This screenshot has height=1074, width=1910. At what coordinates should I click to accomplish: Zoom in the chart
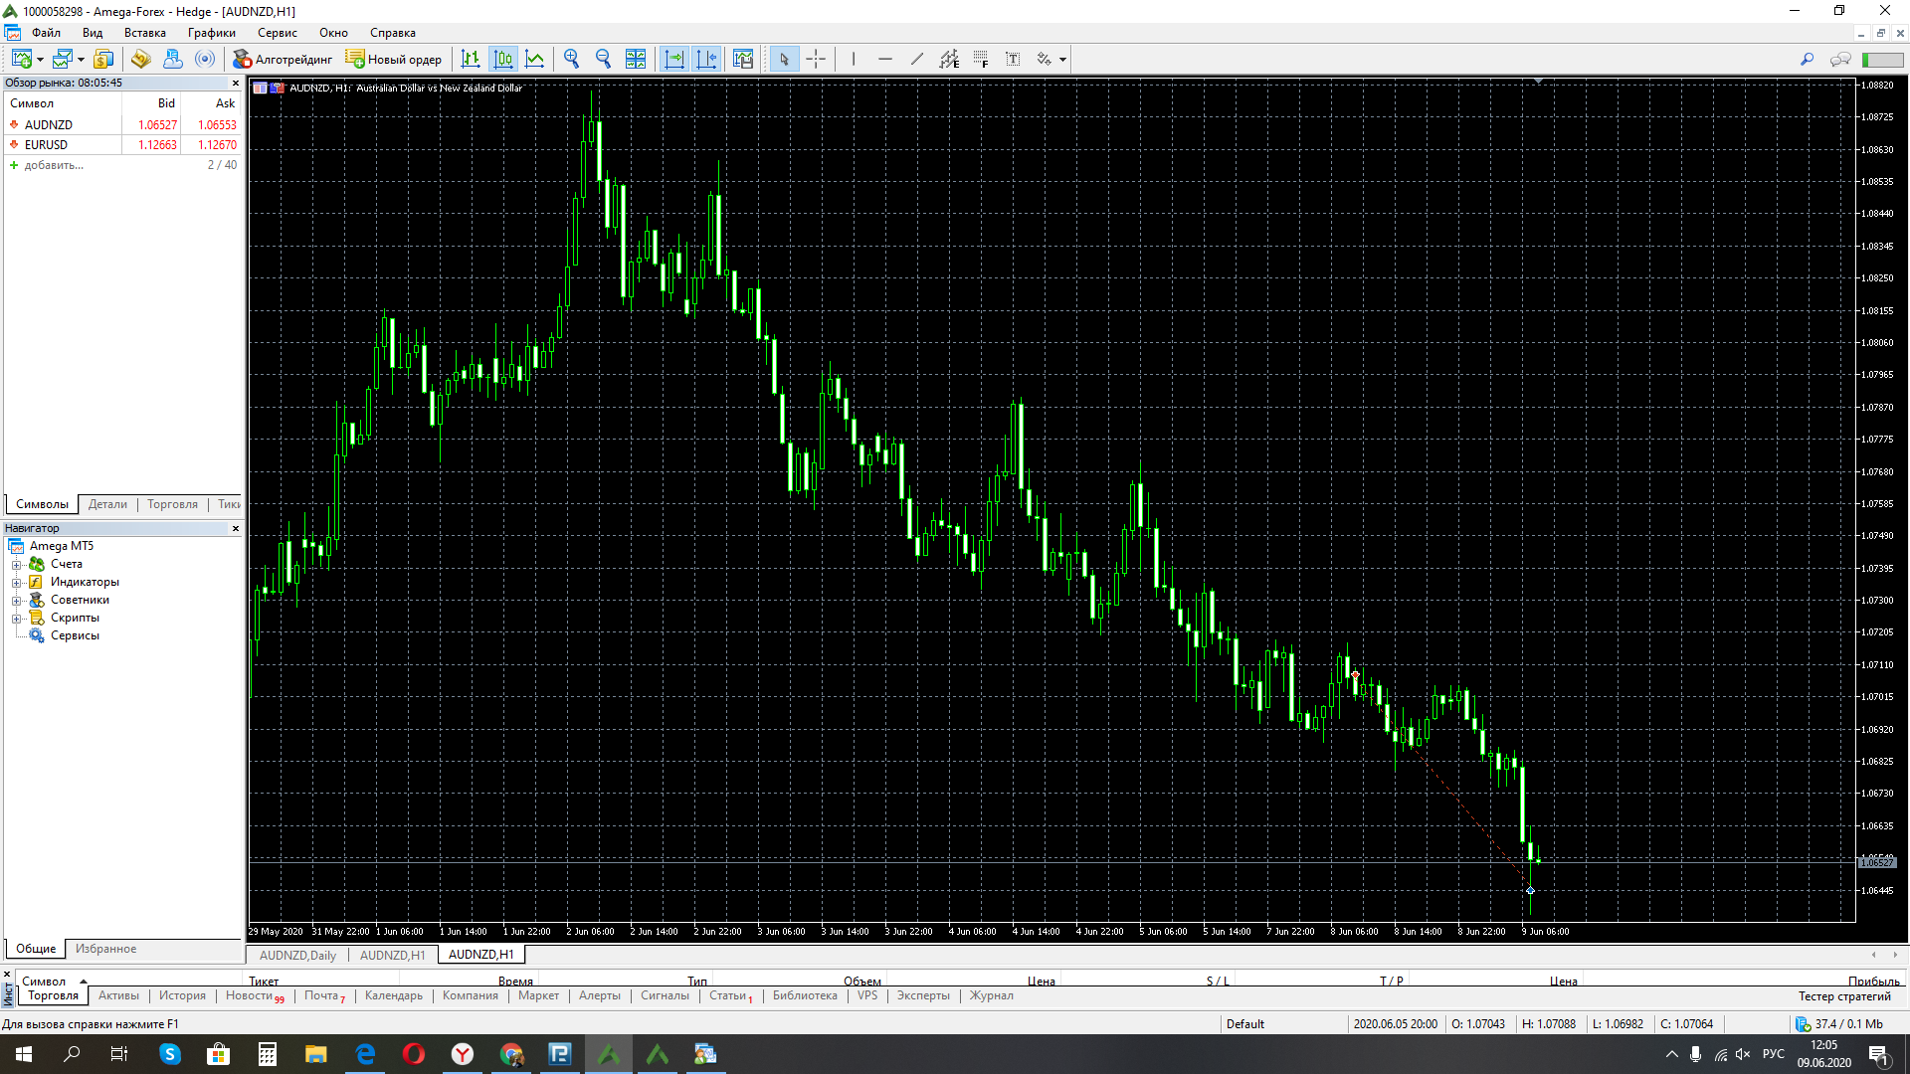(571, 59)
